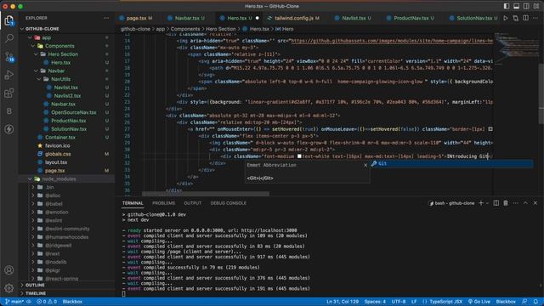
Task: Maximize panel size with the chevron
Action: point(525,203)
